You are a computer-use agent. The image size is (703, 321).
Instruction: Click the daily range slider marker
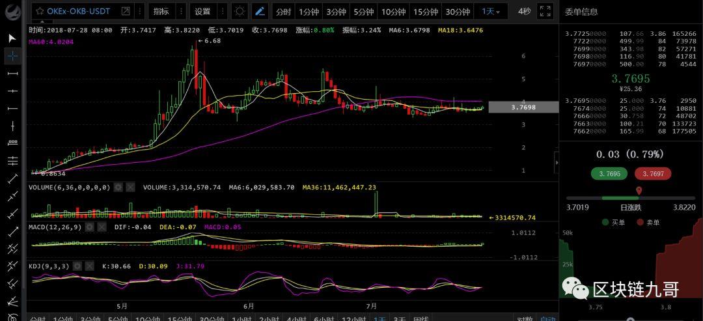point(639,191)
